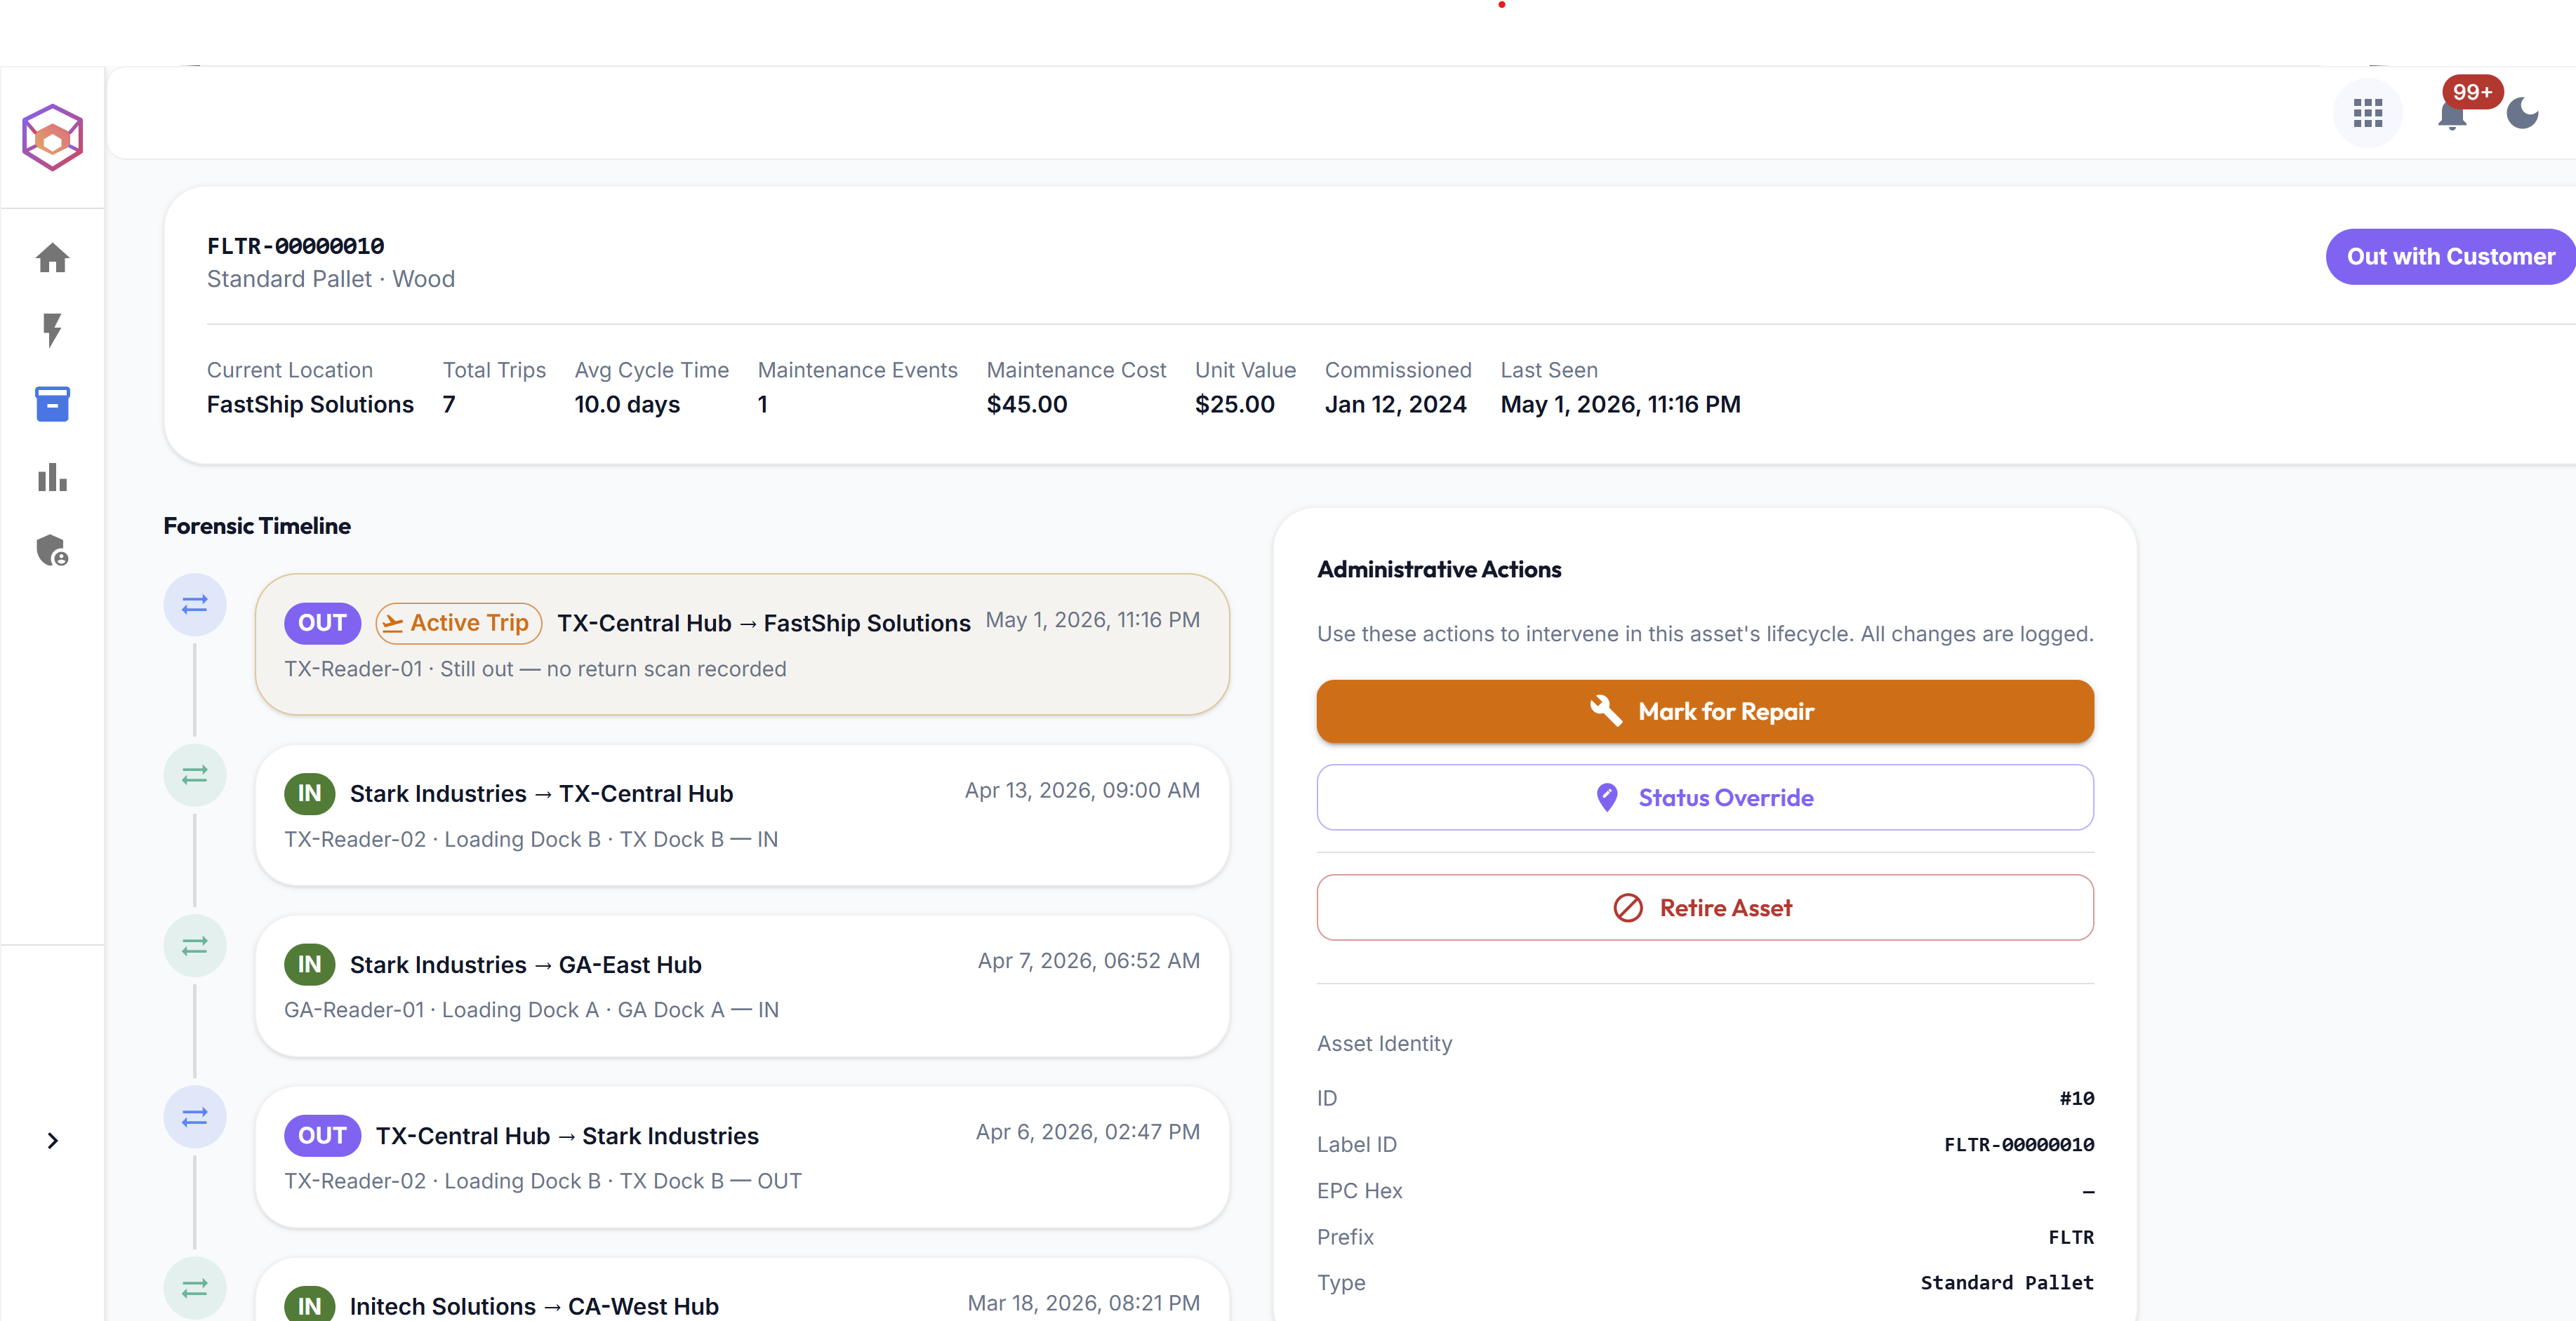Click Maintenance Cost $45.00

point(1027,403)
